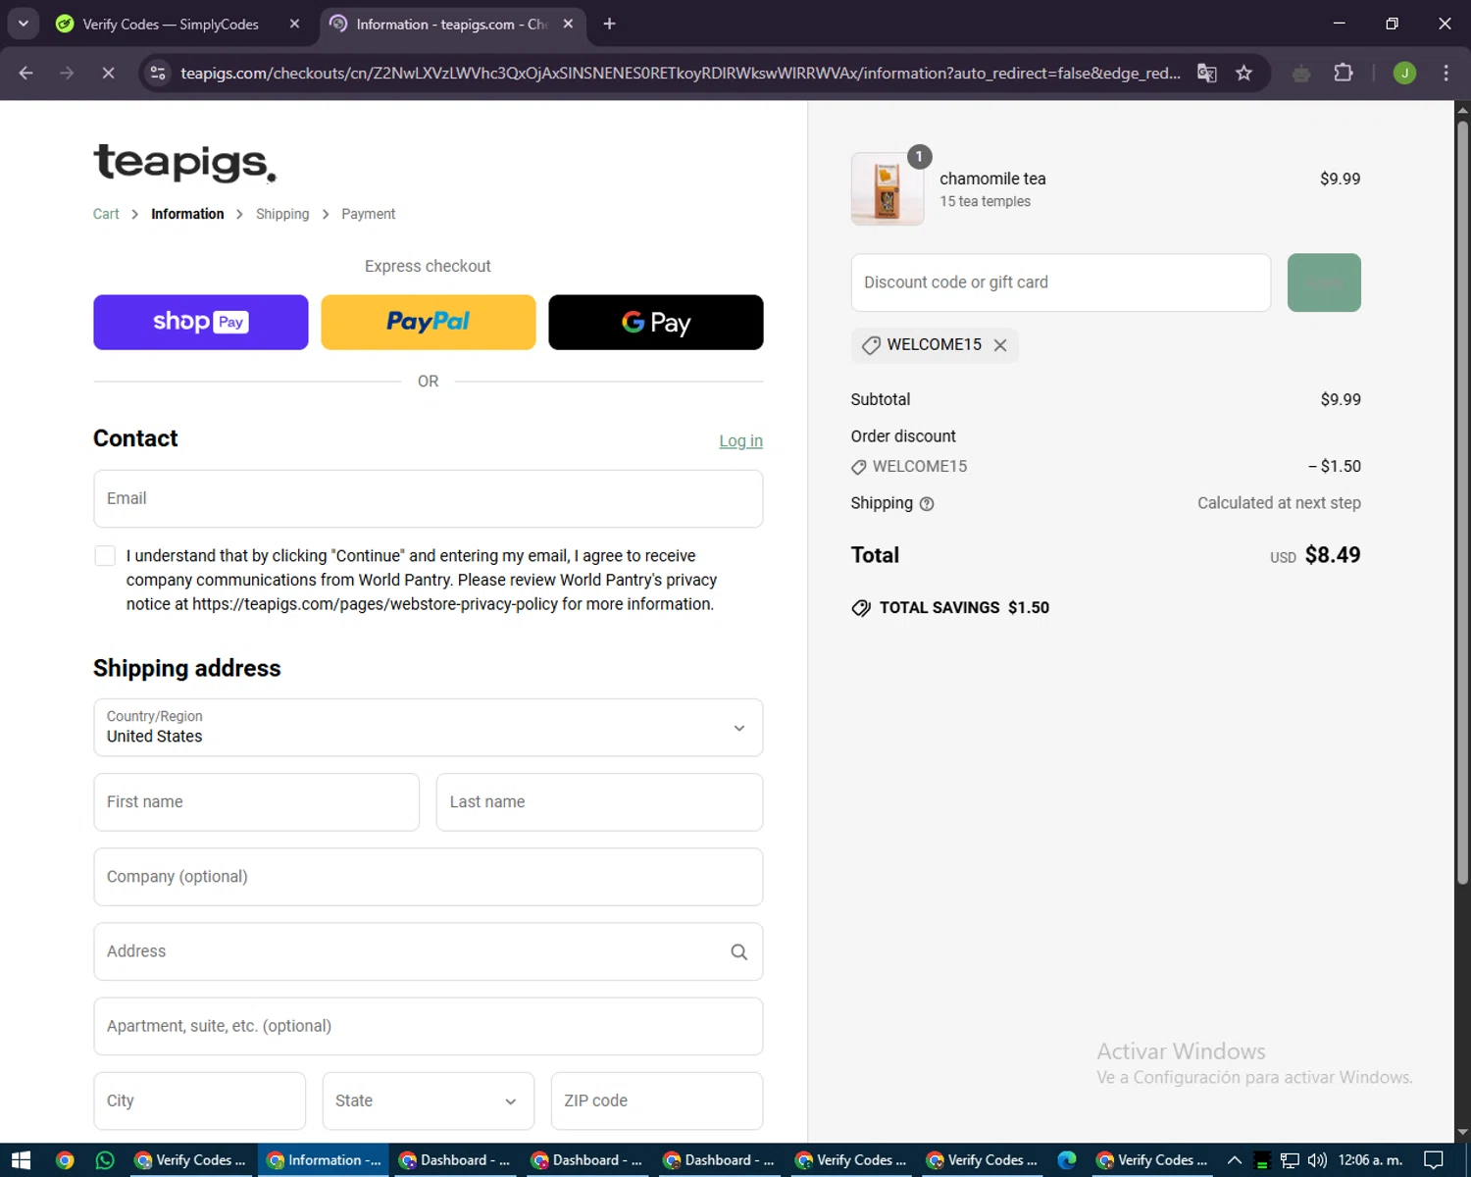1471x1177 pixels.
Task: Open the browser extensions puzzle icon
Action: [1344, 73]
